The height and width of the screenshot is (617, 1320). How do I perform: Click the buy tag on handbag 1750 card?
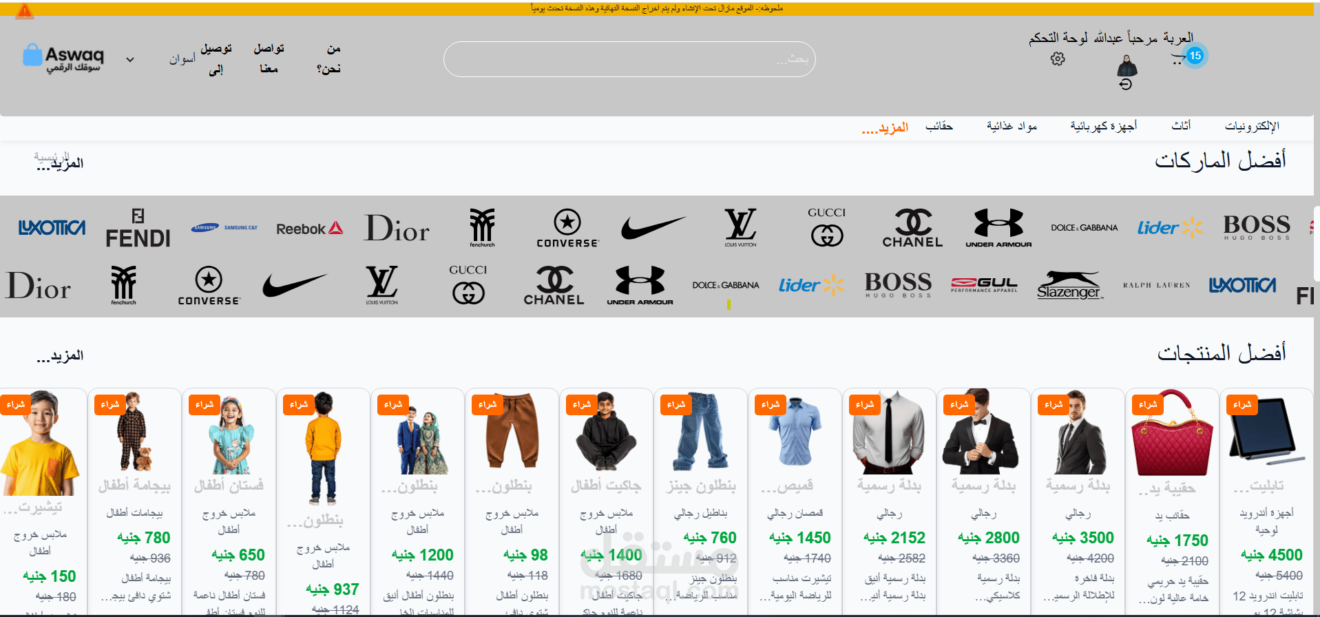[x=1147, y=405]
